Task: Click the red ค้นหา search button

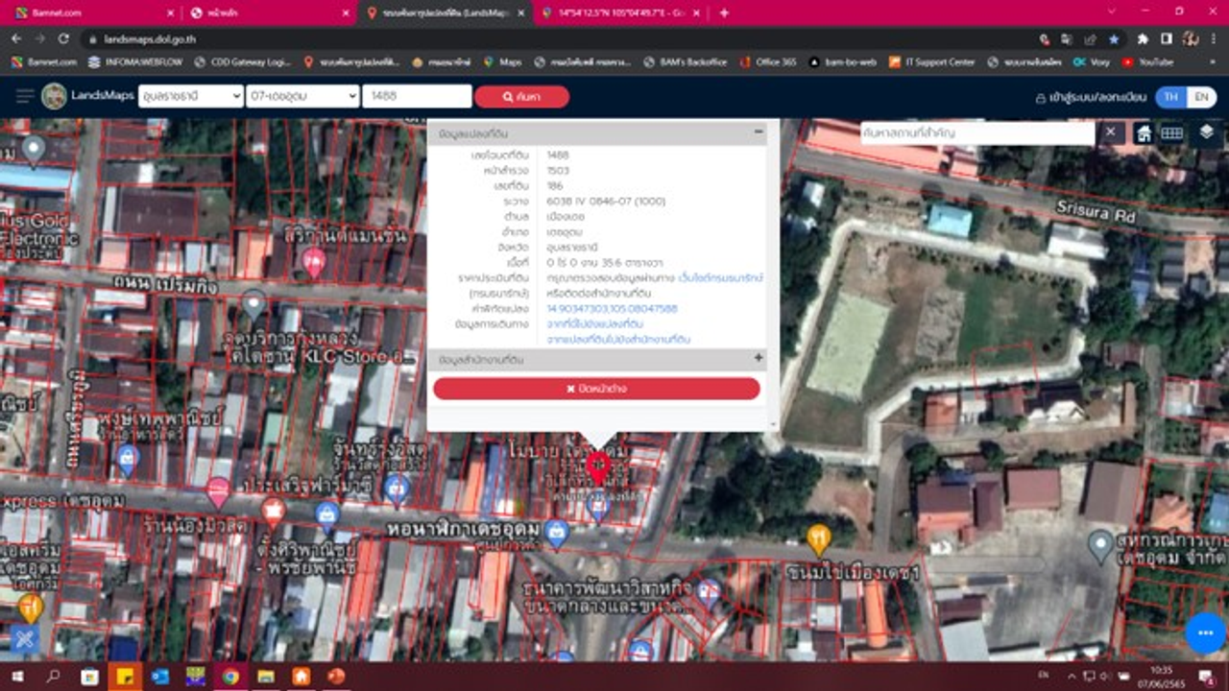Action: pyautogui.click(x=521, y=97)
